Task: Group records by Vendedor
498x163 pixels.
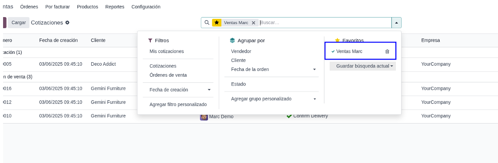Action: point(241,51)
